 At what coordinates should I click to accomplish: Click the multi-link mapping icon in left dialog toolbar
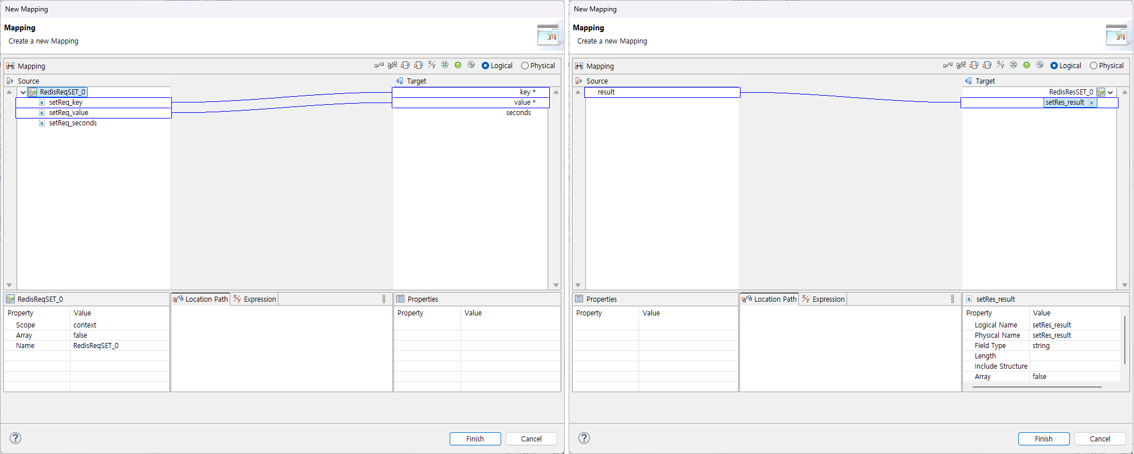coord(392,65)
